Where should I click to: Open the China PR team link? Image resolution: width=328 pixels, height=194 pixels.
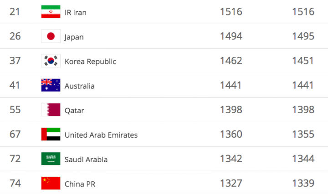(80, 184)
